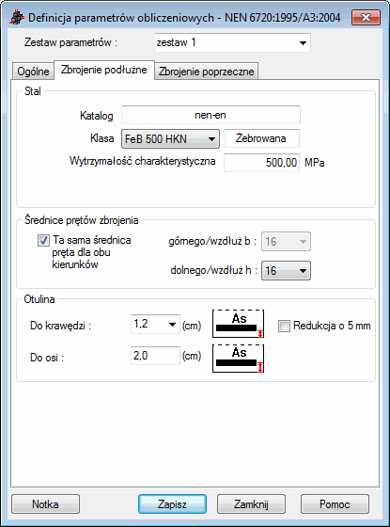Click the Zamknij button

tap(251, 504)
